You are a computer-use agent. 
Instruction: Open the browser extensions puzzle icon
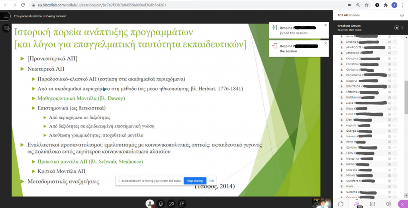tap(386, 5)
